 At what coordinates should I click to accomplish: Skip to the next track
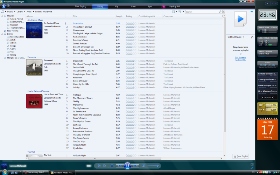(135, 166)
